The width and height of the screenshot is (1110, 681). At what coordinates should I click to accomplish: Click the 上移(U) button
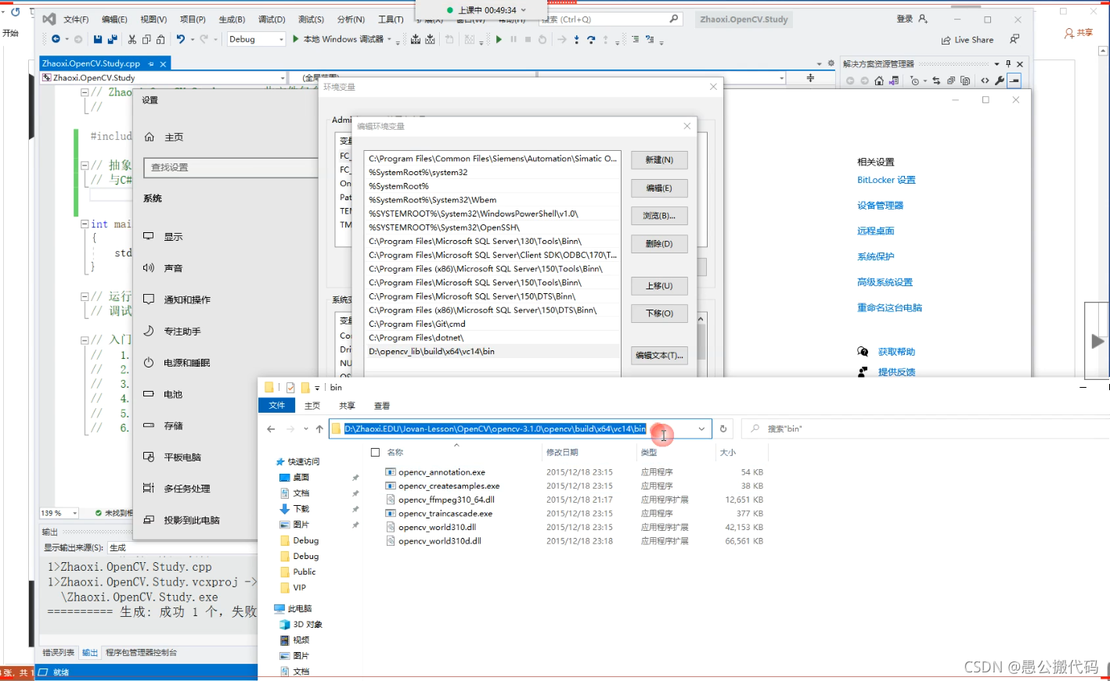click(x=659, y=286)
